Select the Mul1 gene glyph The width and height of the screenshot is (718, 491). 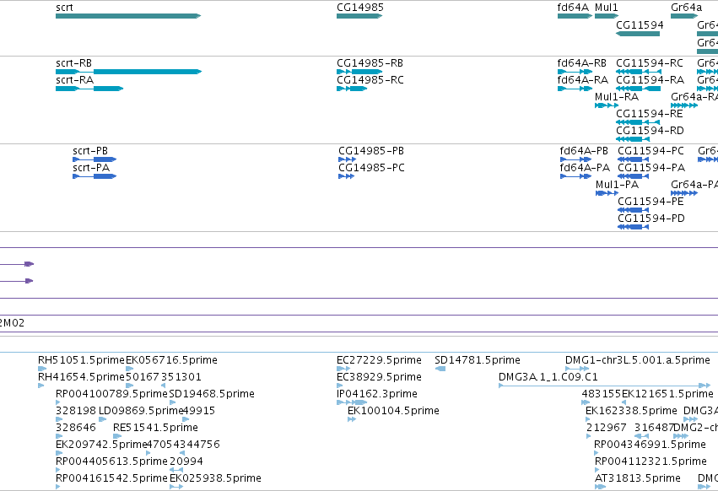607,16
